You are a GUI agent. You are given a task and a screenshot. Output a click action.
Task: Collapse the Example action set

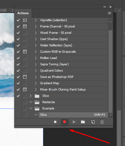[31, 108]
